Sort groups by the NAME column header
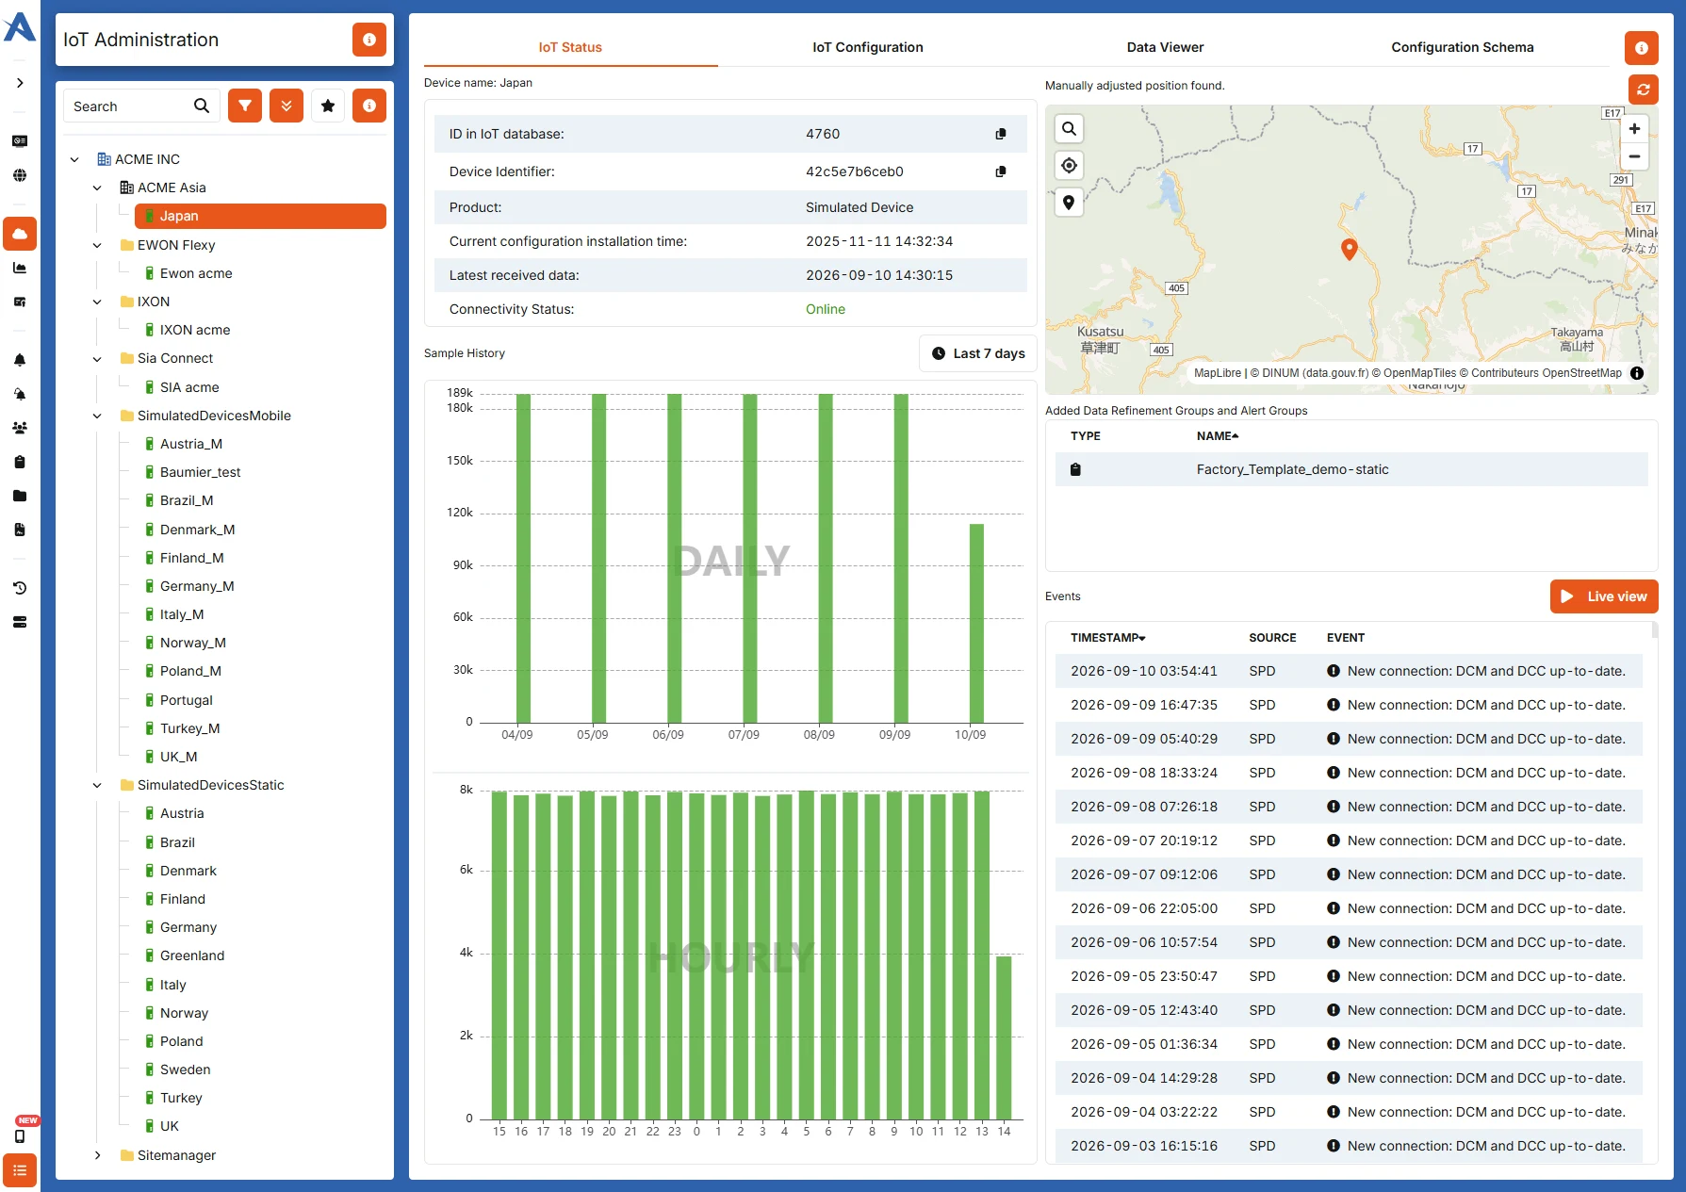The image size is (1686, 1192). [x=1218, y=436]
